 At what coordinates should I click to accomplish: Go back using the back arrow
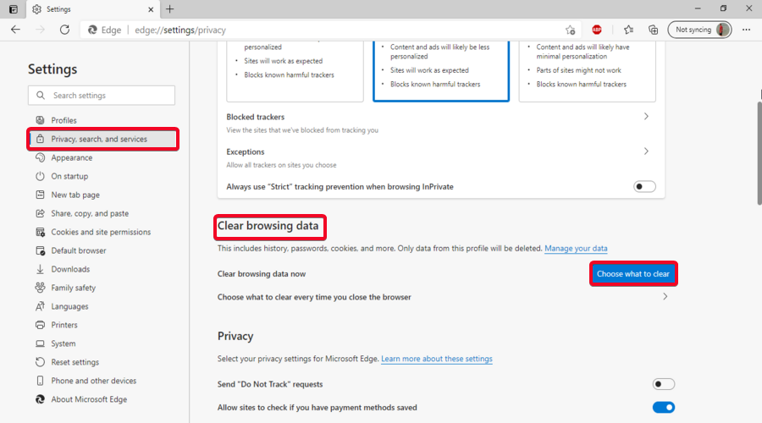(x=15, y=30)
